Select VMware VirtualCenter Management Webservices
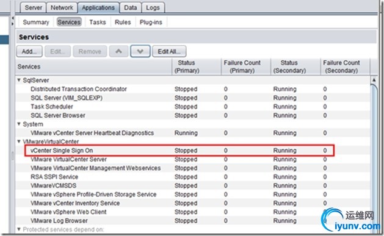The height and width of the screenshot is (236, 384). pyautogui.click(x=95, y=168)
